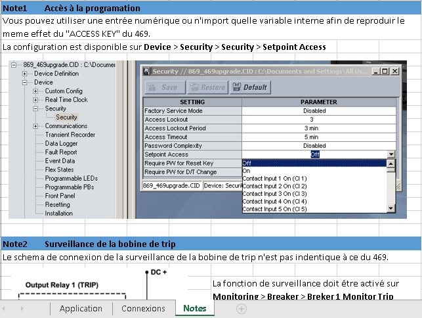The width and height of the screenshot is (422, 318).
Task: Select the Transient Recorder tree item
Action: coord(70,135)
